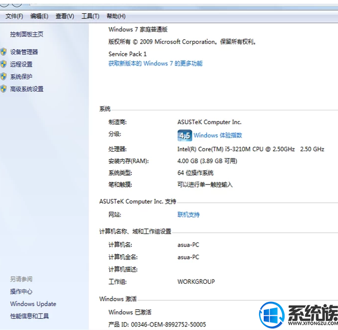Click the shield icon beside 远程设置
Image resolution: width=338 pixels, height=330 pixels.
4,64
